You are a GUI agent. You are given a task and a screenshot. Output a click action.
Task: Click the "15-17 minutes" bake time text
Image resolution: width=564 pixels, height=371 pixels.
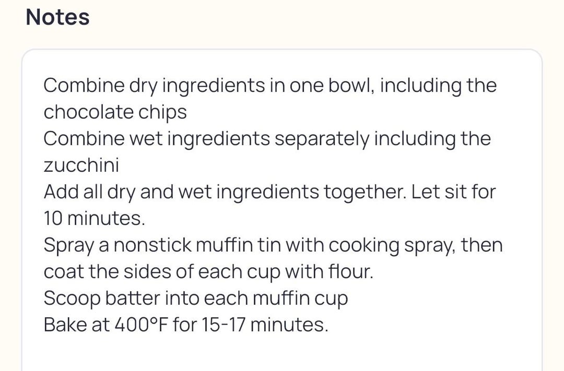[x=261, y=325]
